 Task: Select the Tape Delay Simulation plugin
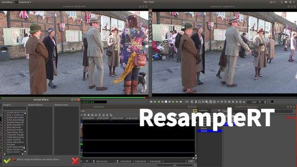click(14, 132)
